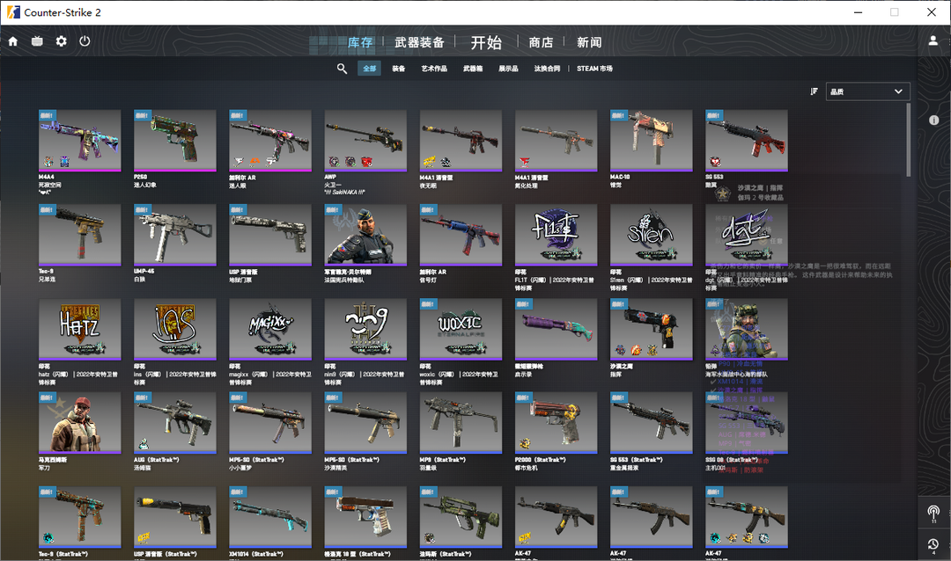
Task: Select the S1ren signature sticker
Action: (x=651, y=235)
